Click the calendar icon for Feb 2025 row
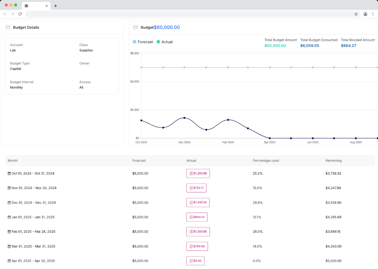378x269 pixels. point(9,232)
